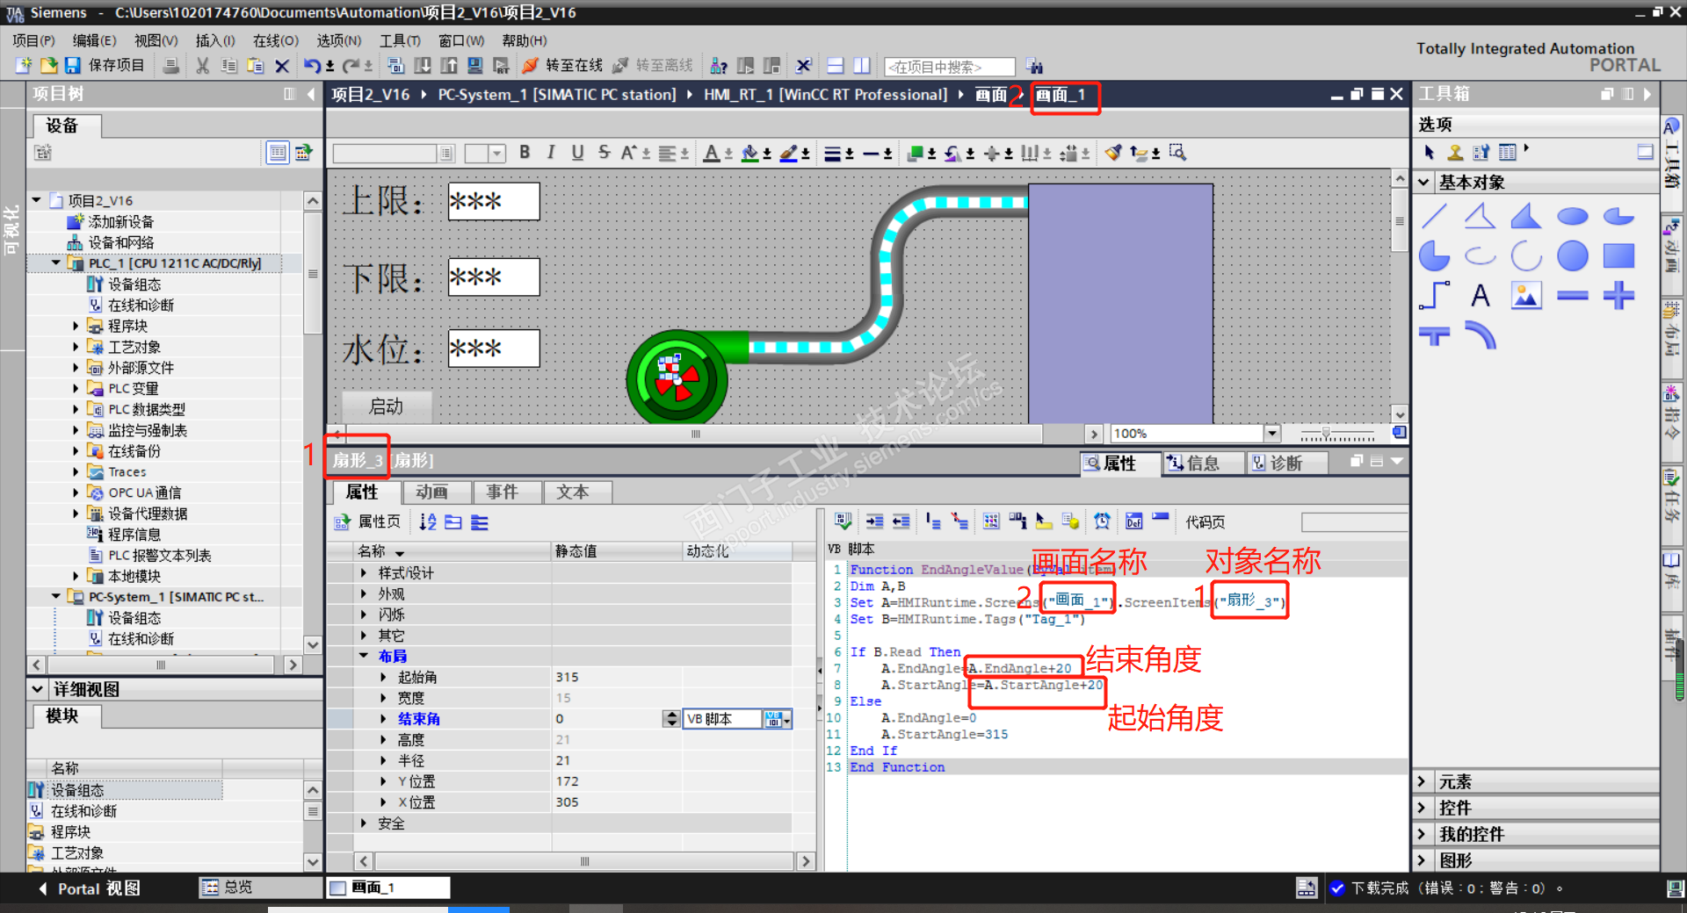Toggle Strikethrough text formatting
This screenshot has width=1687, height=913.
click(x=604, y=153)
